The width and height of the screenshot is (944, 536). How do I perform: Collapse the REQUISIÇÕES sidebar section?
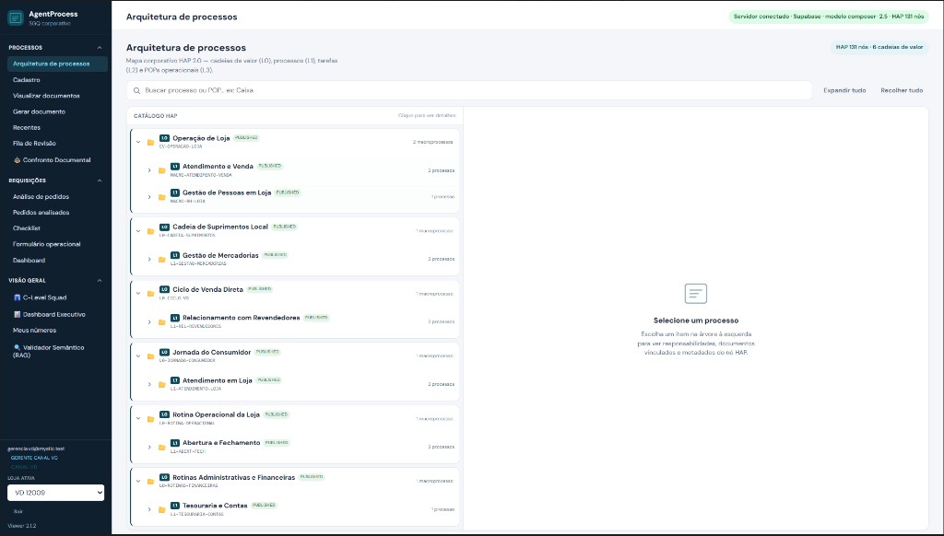(100, 181)
